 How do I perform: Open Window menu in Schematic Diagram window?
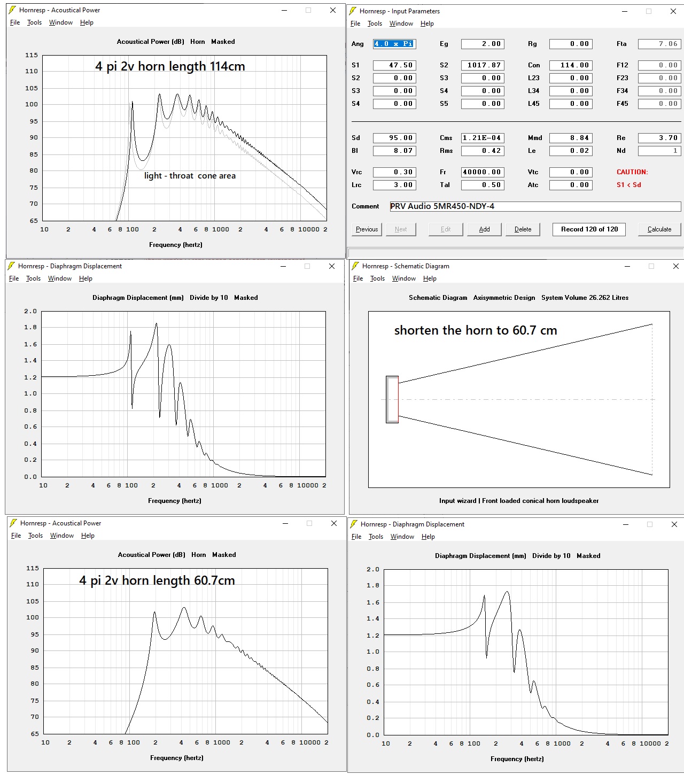[x=404, y=278]
